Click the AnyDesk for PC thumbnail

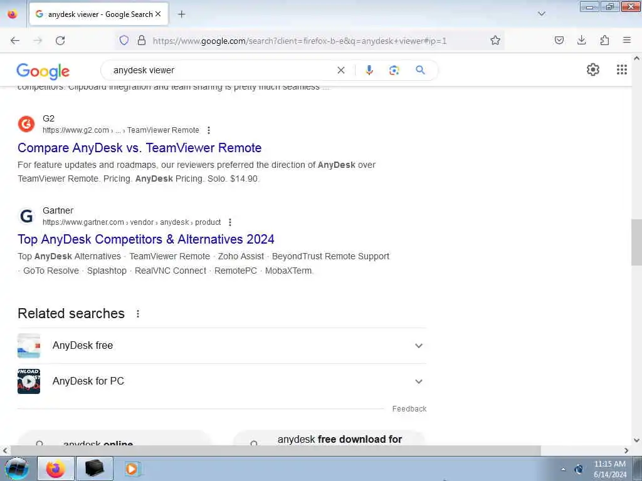[x=29, y=381]
